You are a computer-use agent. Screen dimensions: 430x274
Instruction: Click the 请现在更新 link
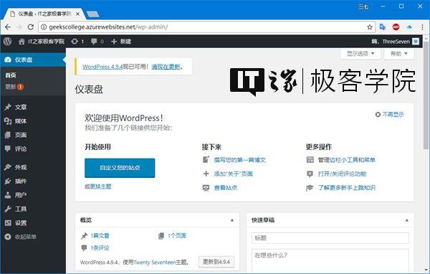[x=166, y=67]
